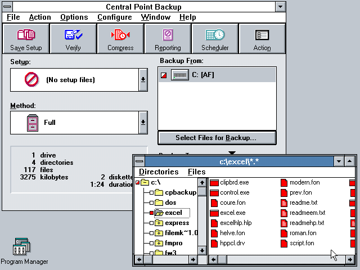Viewport: 360px width, 270px height.
Task: Toggle the filemk~1.0 directory selection box
Action: pos(151,233)
